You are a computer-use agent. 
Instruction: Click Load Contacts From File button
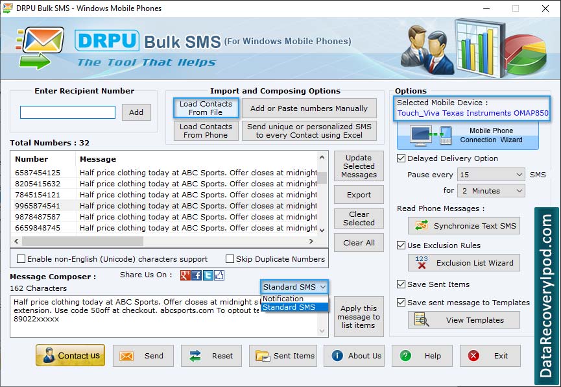206,108
